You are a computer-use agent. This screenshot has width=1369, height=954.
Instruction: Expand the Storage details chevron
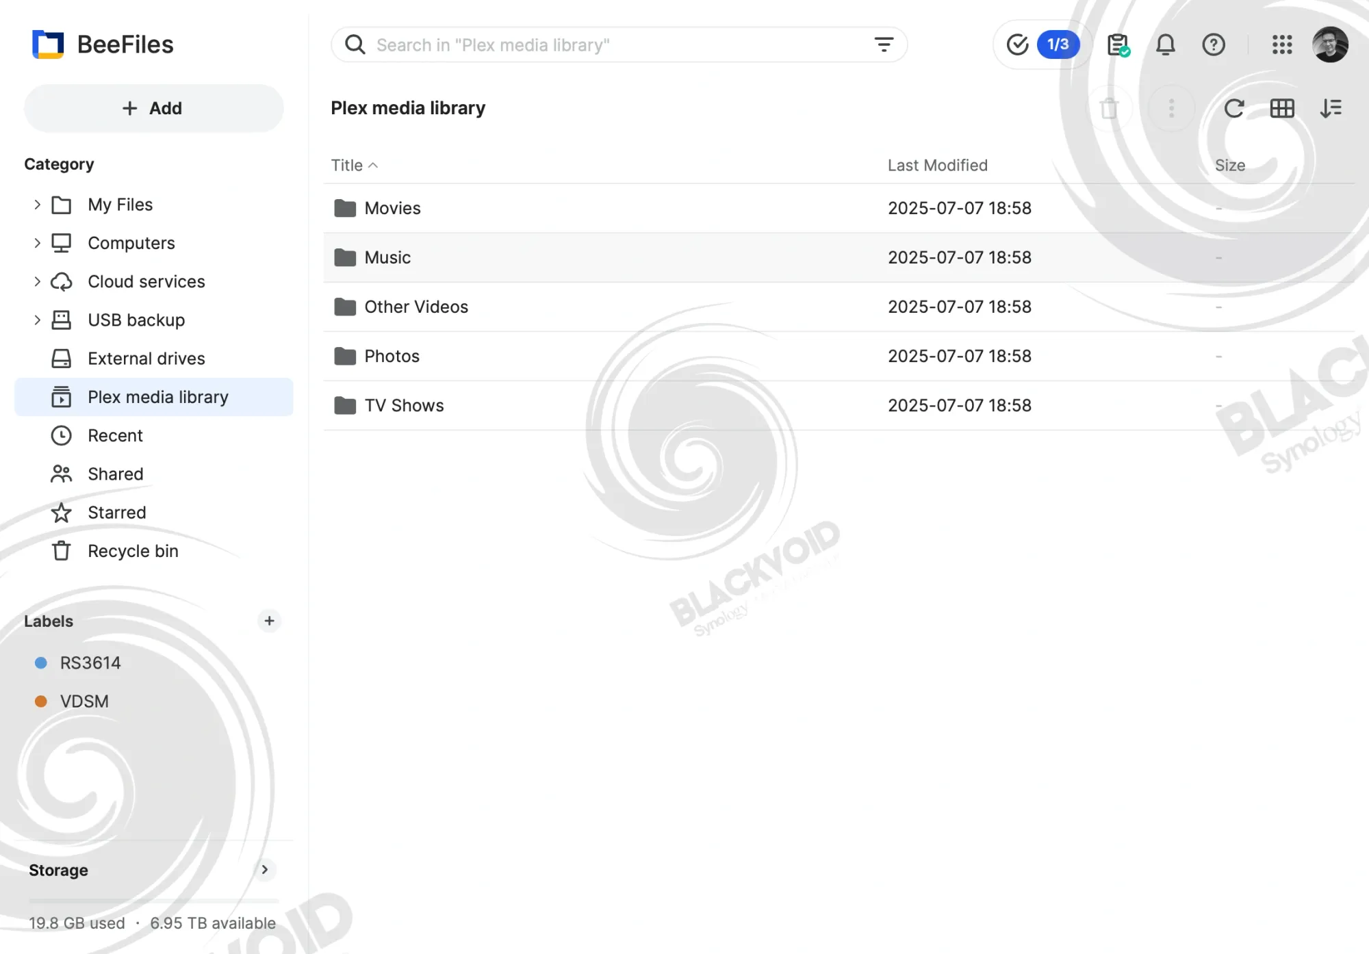tap(265, 870)
